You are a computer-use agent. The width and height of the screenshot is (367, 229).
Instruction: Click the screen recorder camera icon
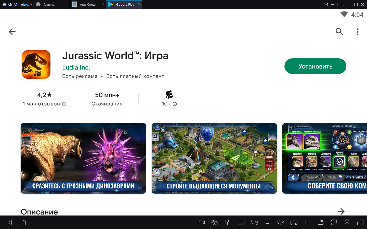click(x=201, y=222)
